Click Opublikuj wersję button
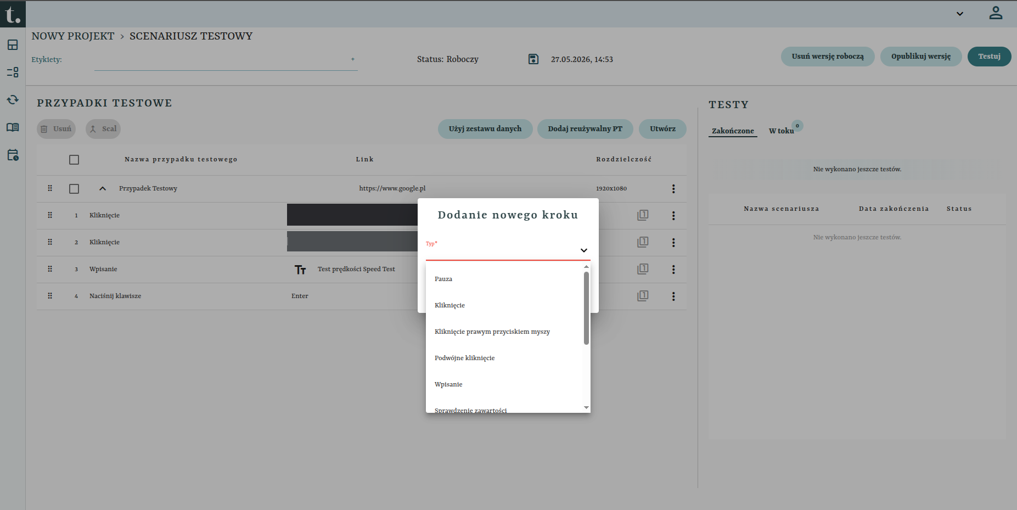Viewport: 1017px width, 510px height. tap(921, 57)
